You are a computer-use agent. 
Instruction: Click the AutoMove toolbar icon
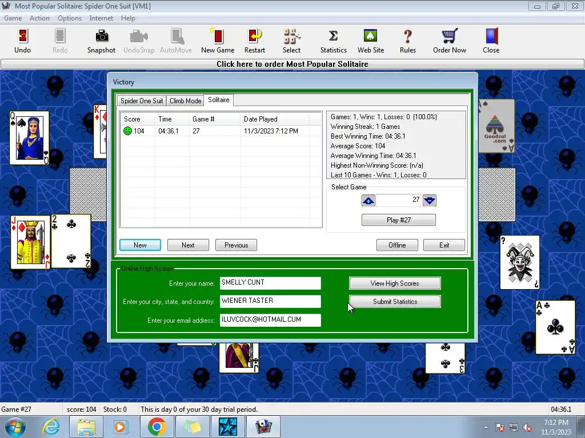click(176, 40)
